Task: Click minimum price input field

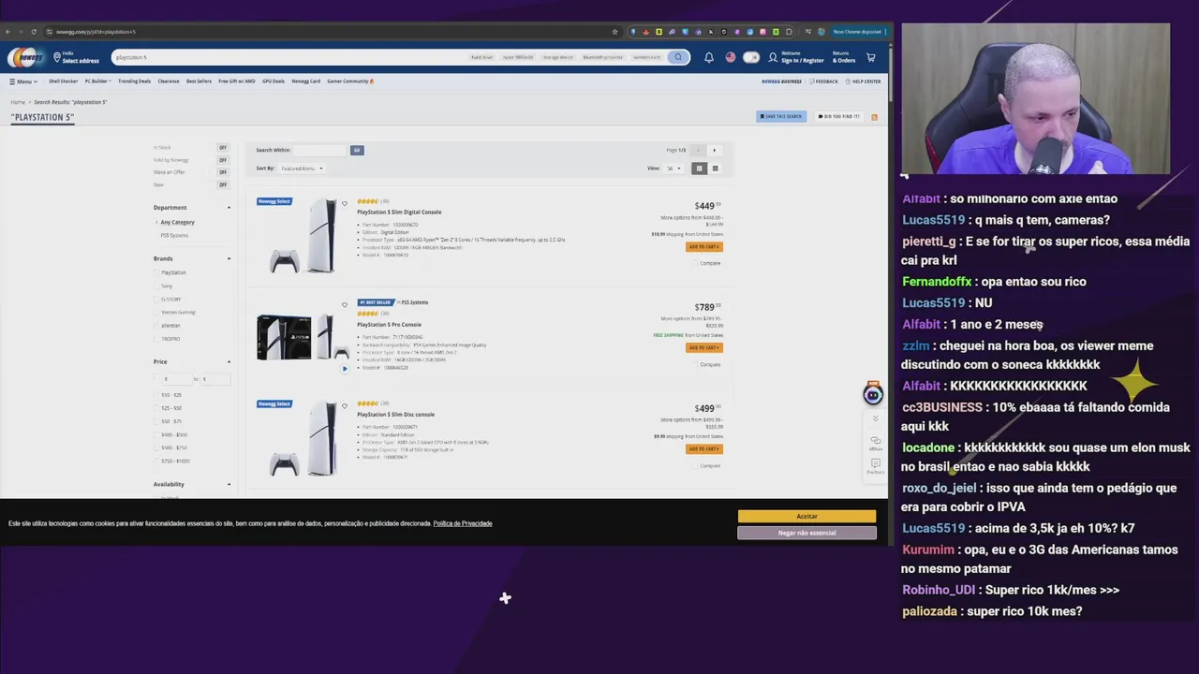Action: pos(175,379)
